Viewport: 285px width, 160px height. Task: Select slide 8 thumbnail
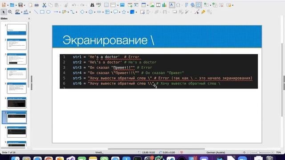click(16, 132)
